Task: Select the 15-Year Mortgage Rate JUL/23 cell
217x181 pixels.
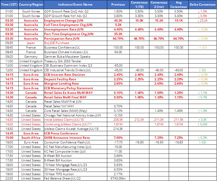Action: [x=75, y=165]
